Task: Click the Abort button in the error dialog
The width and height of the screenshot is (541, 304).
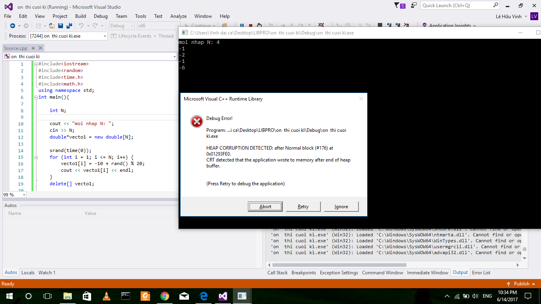Action: pos(265,207)
